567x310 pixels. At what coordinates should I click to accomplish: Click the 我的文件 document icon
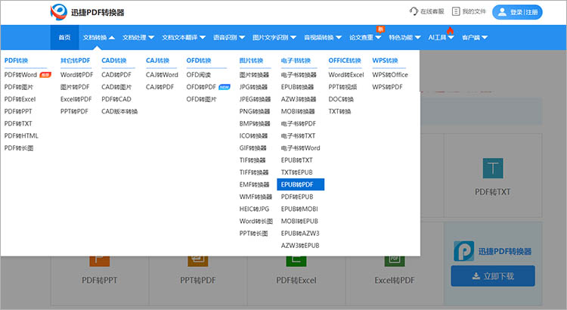tap(456, 11)
